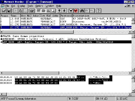Click the Open capture file icon

tap(4, 11)
